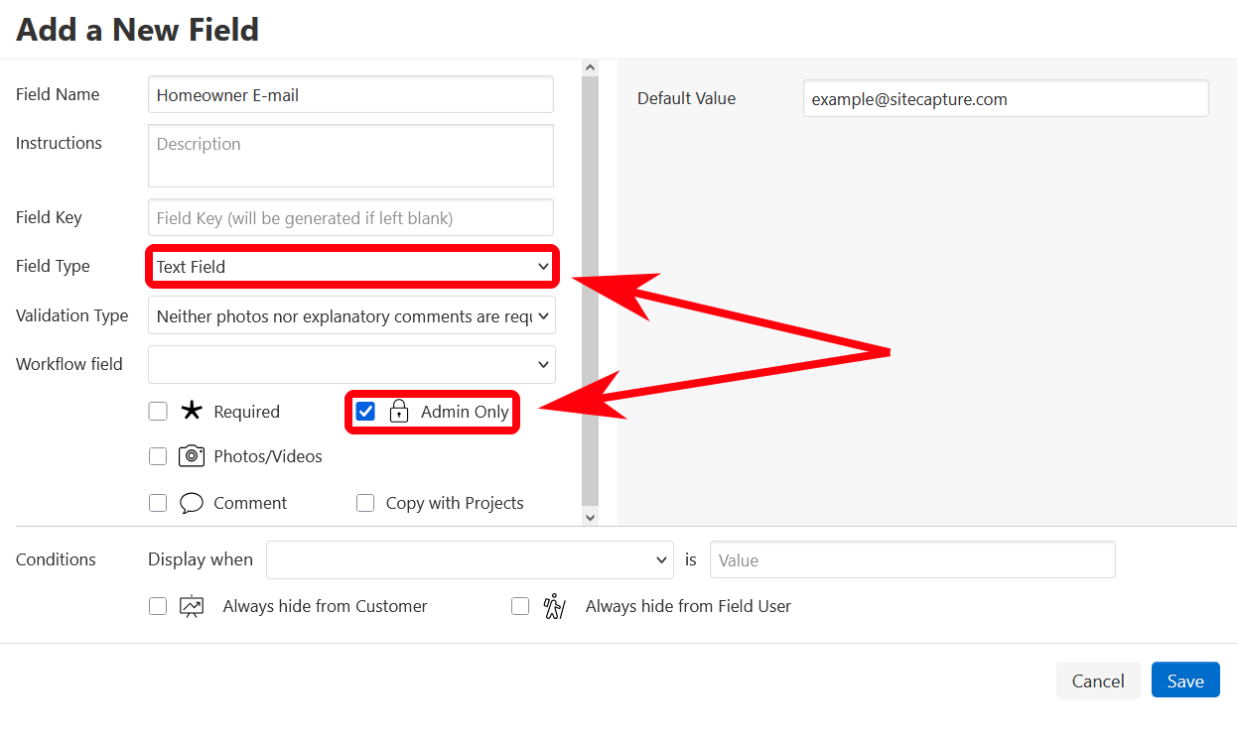Screen dimensions: 1237x739
Task: Click the Comment speech bubble icon
Action: 192,503
